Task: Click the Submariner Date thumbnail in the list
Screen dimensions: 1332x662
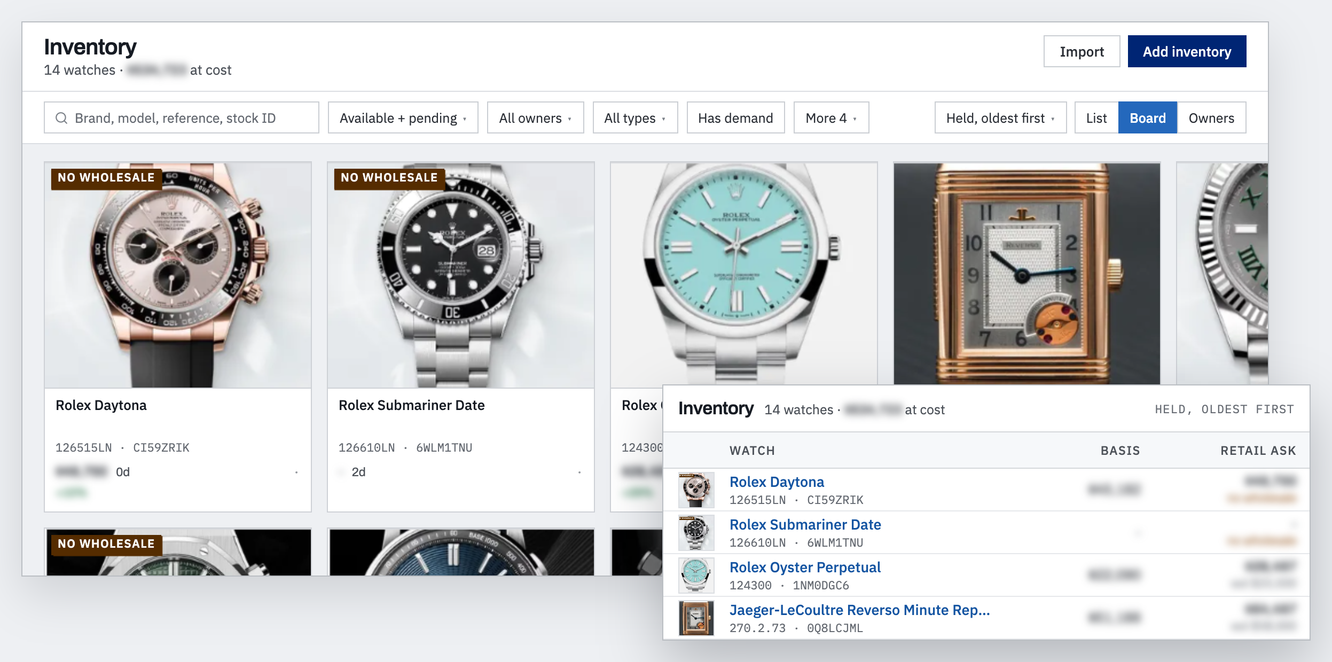Action: tap(696, 532)
